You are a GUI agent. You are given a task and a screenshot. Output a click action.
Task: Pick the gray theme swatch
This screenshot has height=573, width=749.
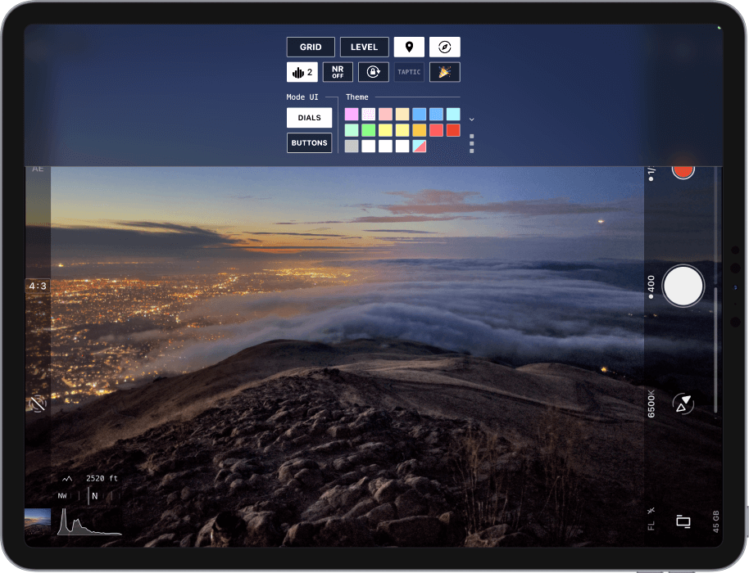[x=352, y=146]
